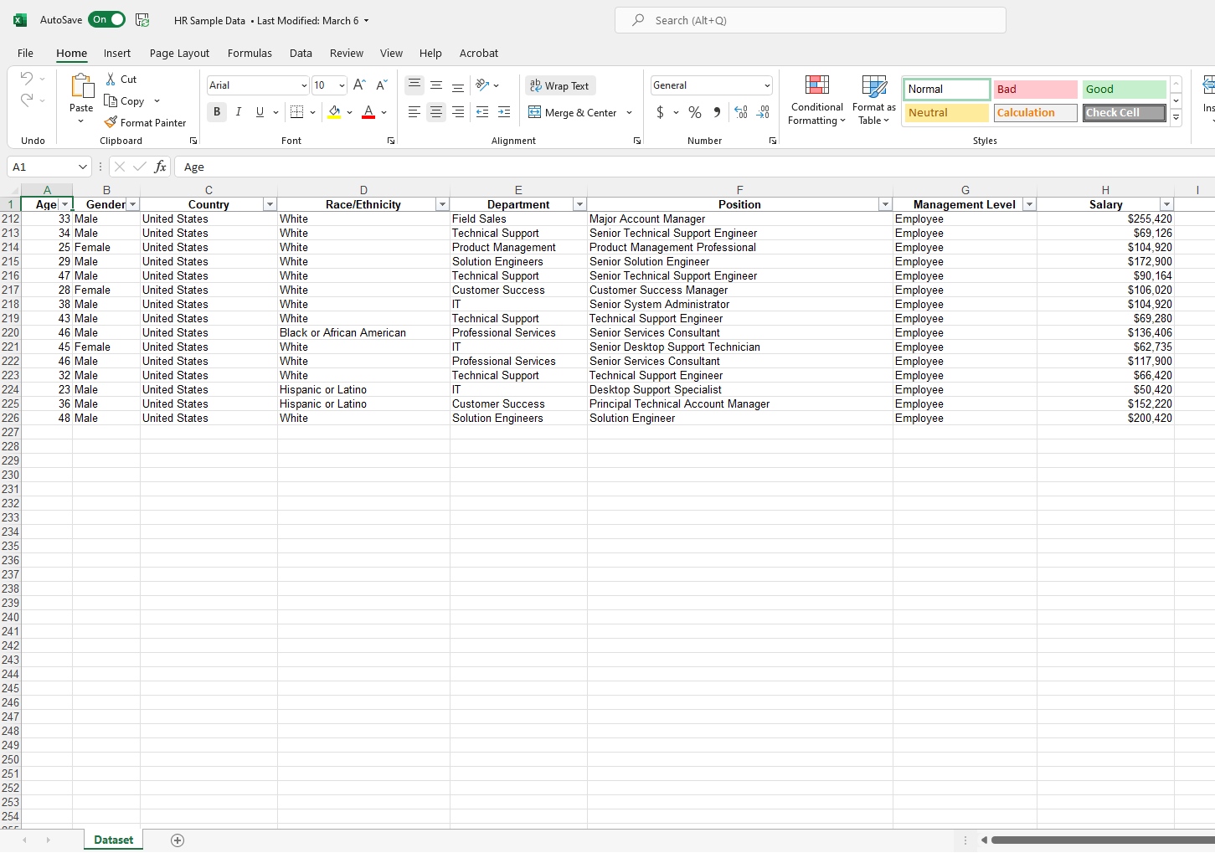1215x853 pixels.
Task: Open the Data ribbon menu
Action: click(x=301, y=53)
